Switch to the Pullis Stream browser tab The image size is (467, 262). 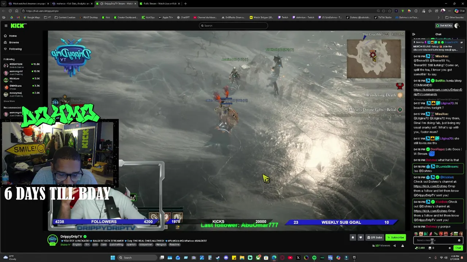pos(159,4)
